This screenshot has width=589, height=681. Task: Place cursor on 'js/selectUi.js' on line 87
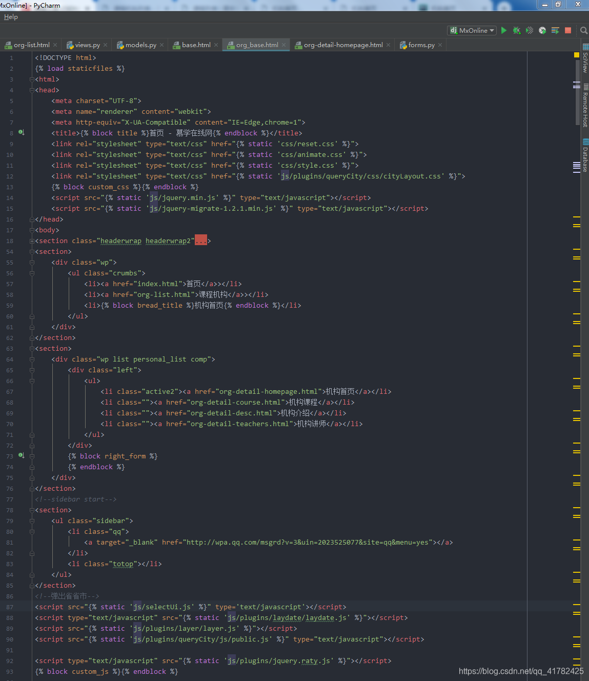click(162, 607)
